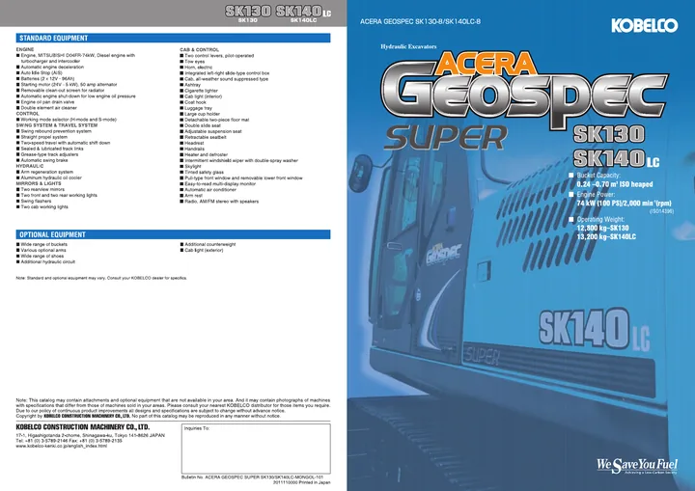Click the 'Hydraulic Excavators' caption

[x=408, y=46]
